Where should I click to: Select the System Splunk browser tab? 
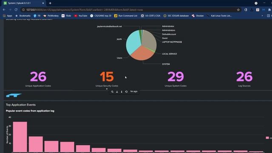[x=24, y=3]
